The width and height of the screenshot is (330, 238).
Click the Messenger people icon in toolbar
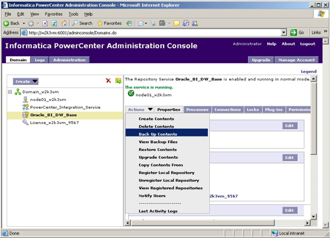point(195,23)
